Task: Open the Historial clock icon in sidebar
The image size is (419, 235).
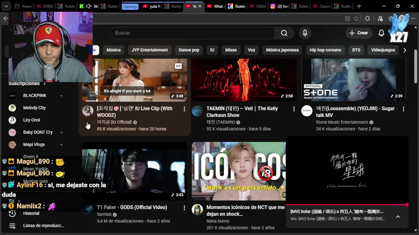Action: coord(12,213)
